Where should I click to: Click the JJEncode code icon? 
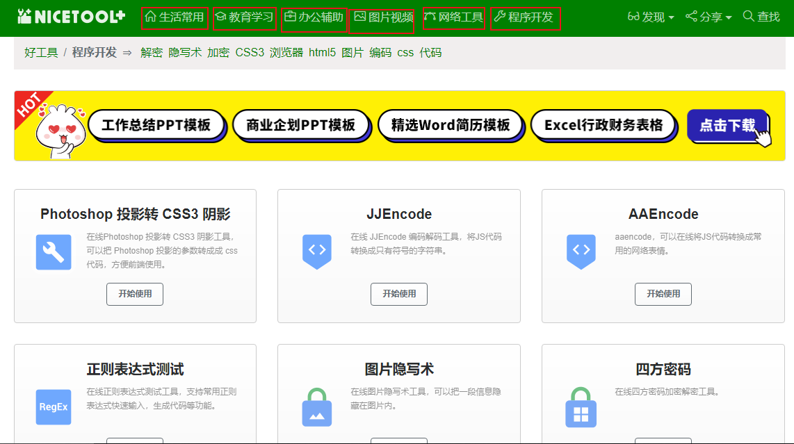pos(317,251)
